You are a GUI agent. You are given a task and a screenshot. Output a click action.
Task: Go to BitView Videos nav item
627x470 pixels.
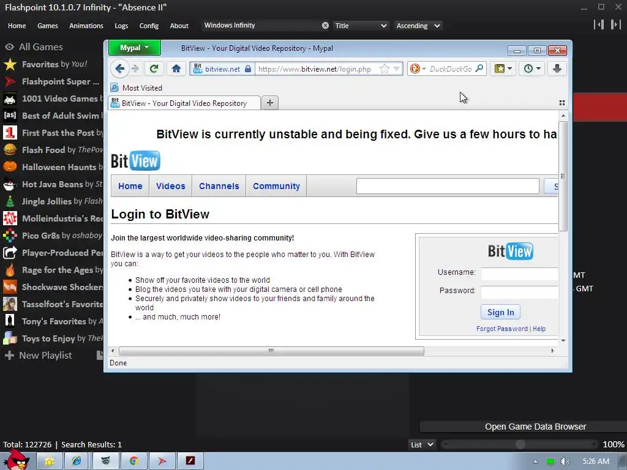(x=171, y=186)
